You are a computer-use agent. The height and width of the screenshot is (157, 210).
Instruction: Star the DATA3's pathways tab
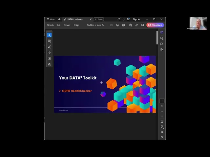(x=65, y=19)
